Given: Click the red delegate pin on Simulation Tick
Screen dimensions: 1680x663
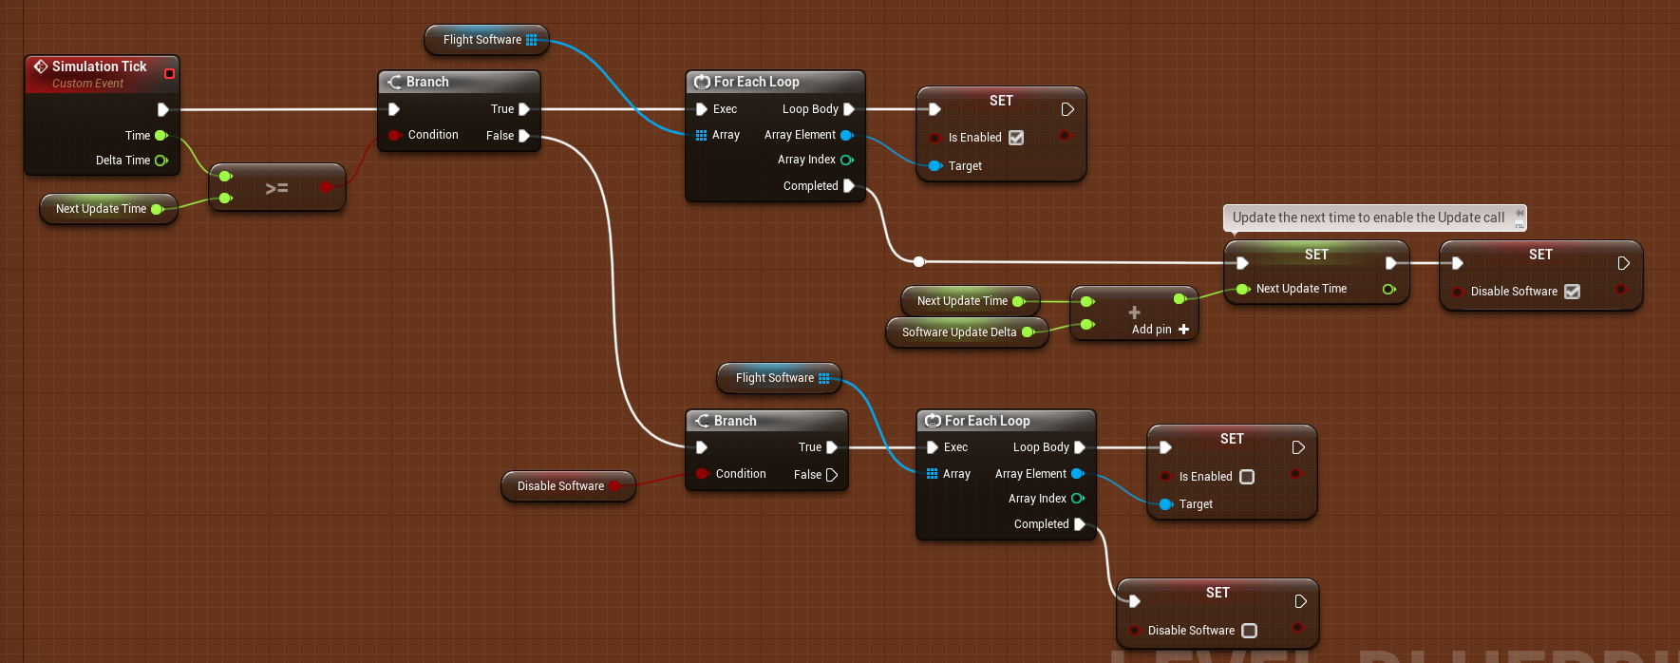Looking at the screenshot, I should click(169, 73).
